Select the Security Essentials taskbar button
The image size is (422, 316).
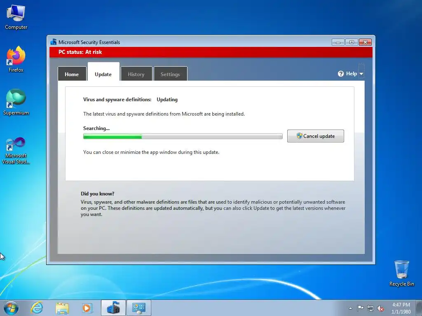(x=113, y=308)
